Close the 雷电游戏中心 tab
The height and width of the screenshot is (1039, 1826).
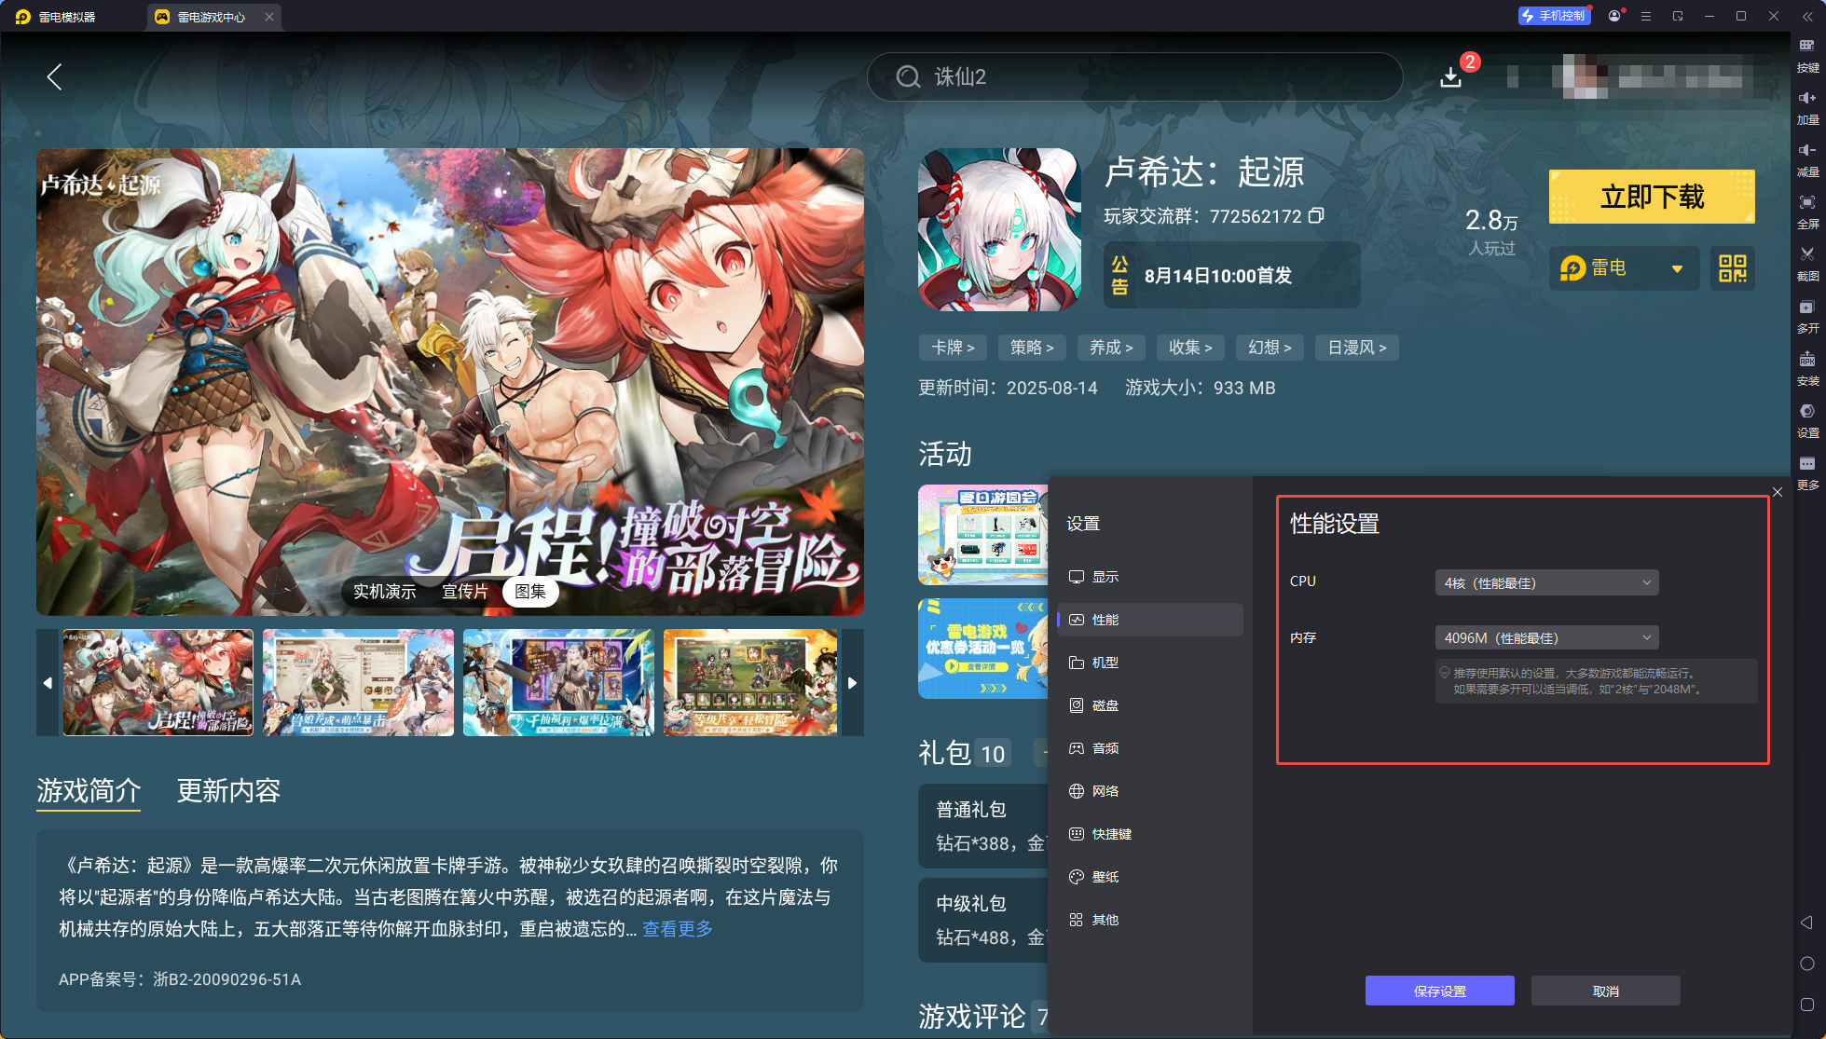point(269,17)
